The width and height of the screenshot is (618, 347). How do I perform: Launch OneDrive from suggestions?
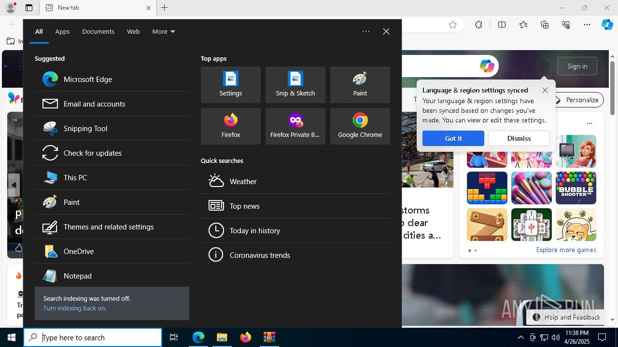(x=112, y=251)
